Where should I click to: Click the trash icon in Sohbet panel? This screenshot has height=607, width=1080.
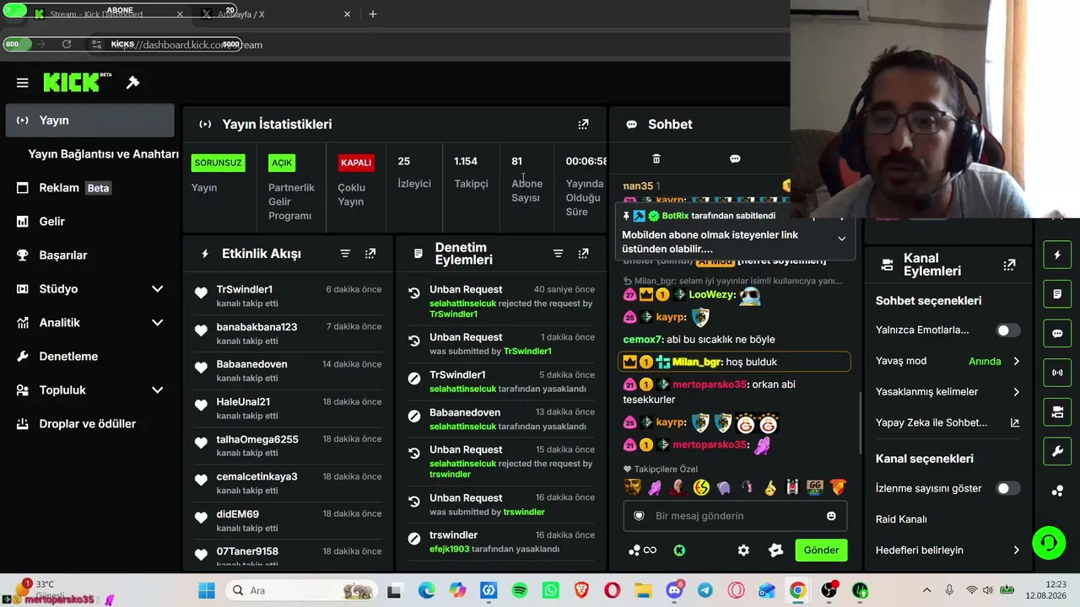point(656,158)
